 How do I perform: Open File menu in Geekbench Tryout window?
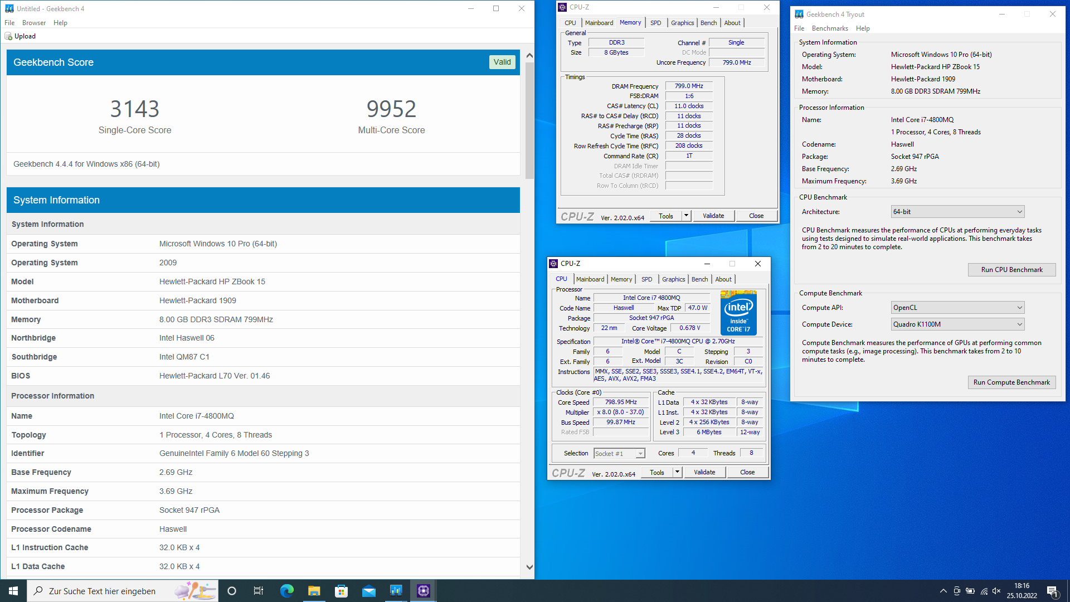[x=799, y=28]
